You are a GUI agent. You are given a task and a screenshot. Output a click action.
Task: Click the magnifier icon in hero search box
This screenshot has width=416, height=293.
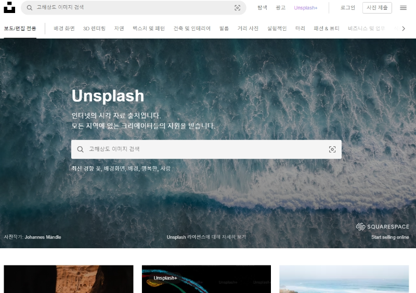tap(80, 149)
